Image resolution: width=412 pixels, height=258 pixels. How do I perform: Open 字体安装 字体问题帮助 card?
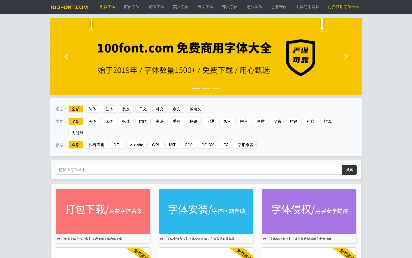point(206,212)
